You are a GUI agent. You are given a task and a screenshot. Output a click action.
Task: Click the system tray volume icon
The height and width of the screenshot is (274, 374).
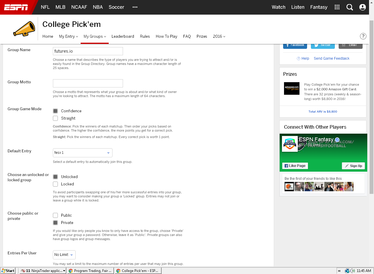352,271
